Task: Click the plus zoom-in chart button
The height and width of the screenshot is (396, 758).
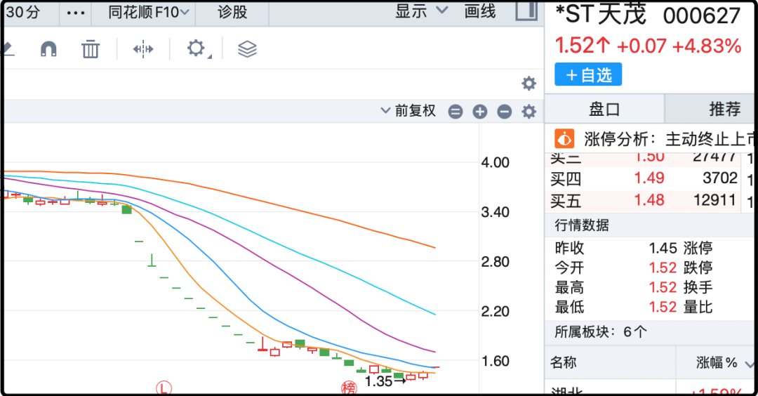Action: point(479,112)
